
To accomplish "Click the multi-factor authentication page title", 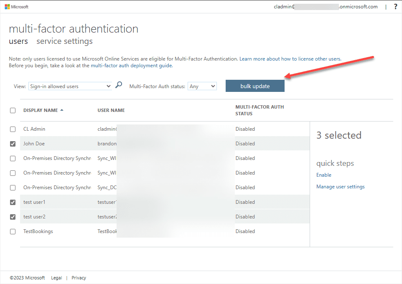I will coord(74,28).
